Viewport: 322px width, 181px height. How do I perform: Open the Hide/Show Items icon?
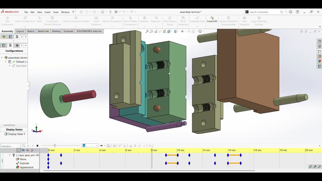pyautogui.click(x=182, y=31)
